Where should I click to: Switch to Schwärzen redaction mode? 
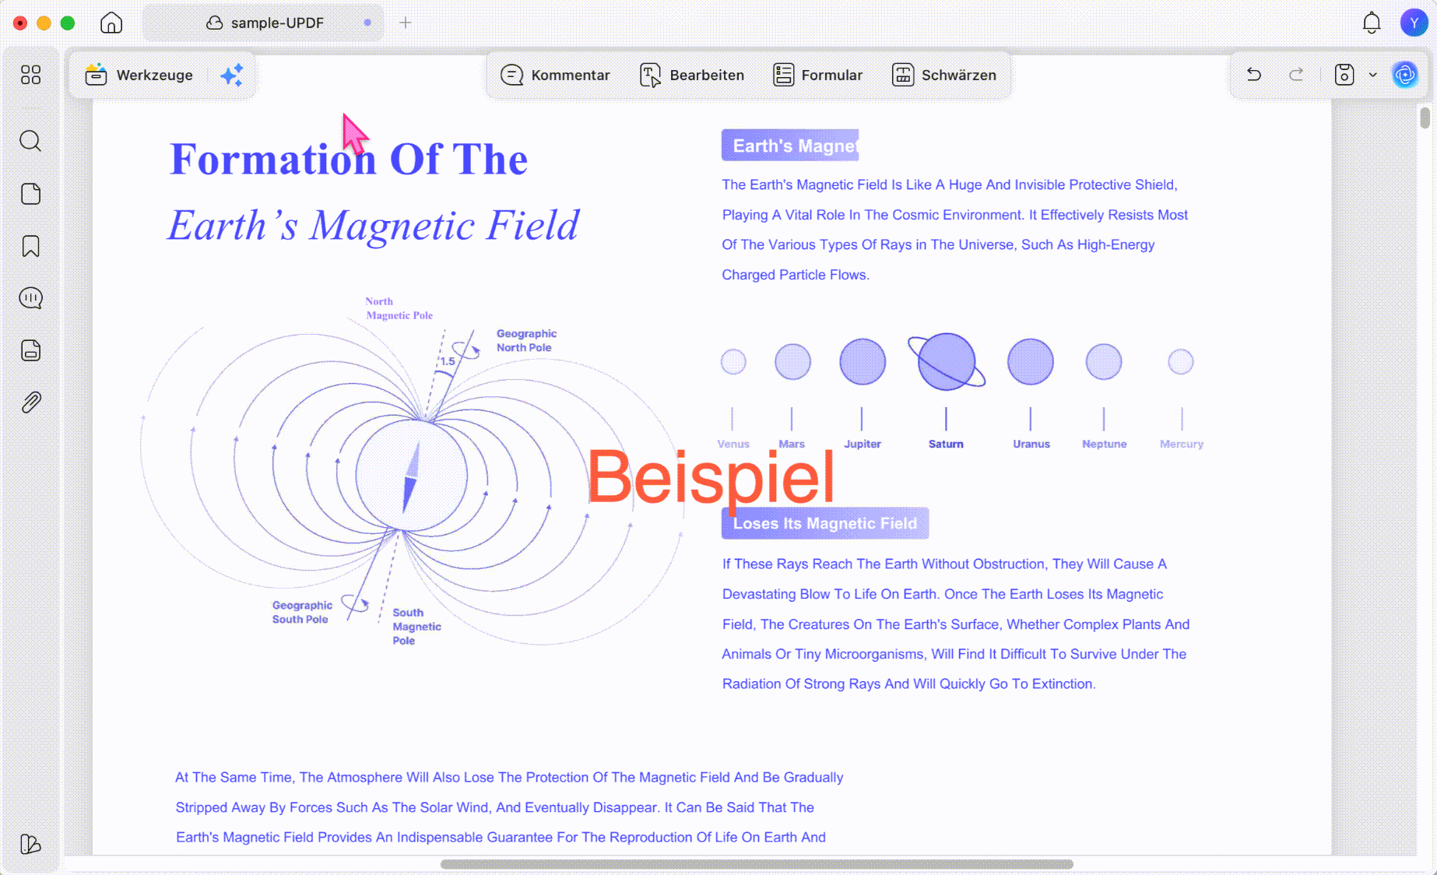click(943, 75)
